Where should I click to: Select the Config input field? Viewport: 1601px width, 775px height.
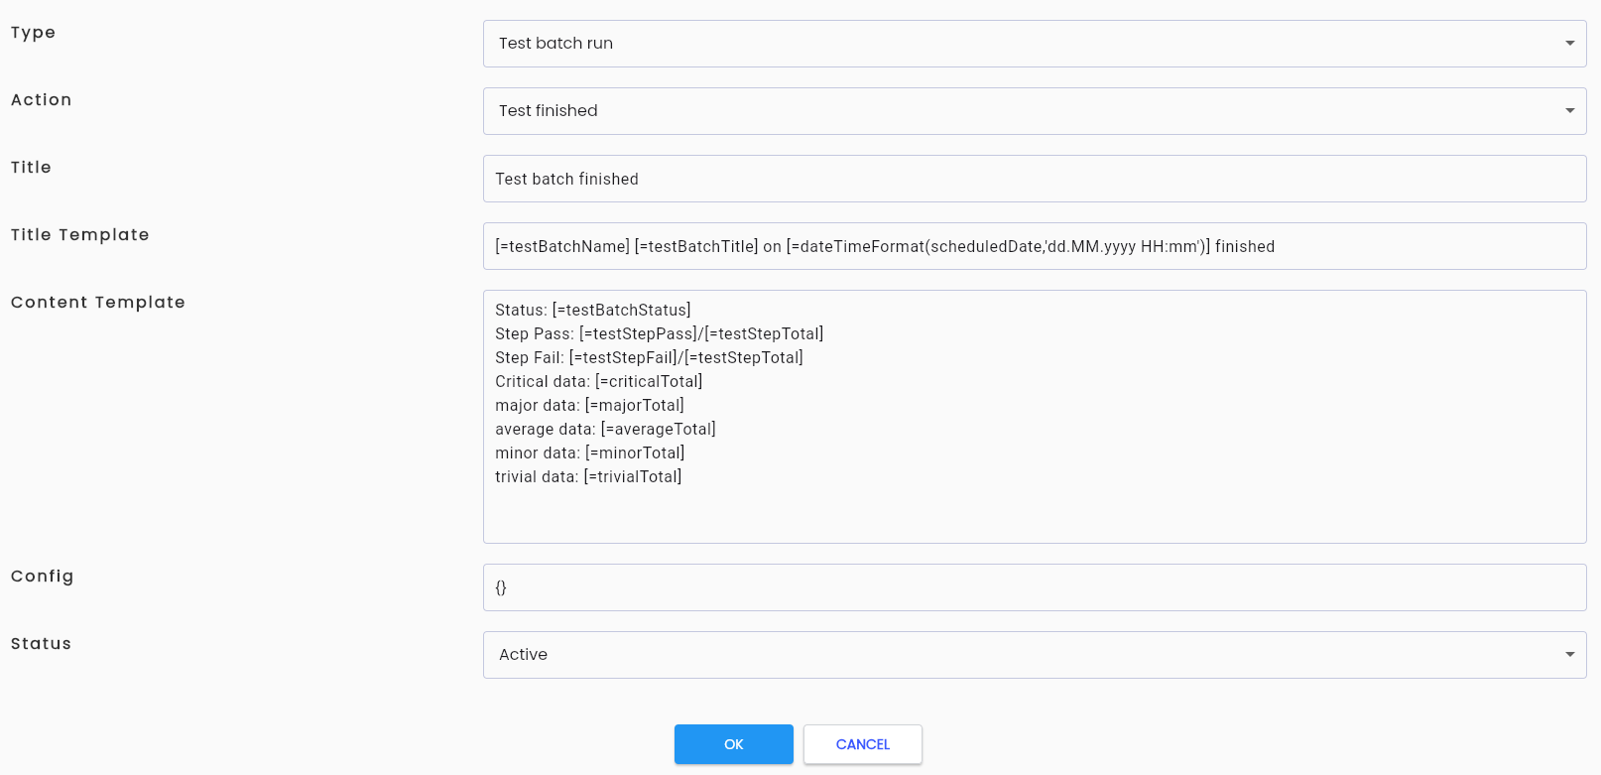pyautogui.click(x=1035, y=587)
